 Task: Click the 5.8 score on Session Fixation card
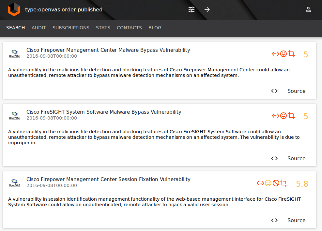point(302,184)
